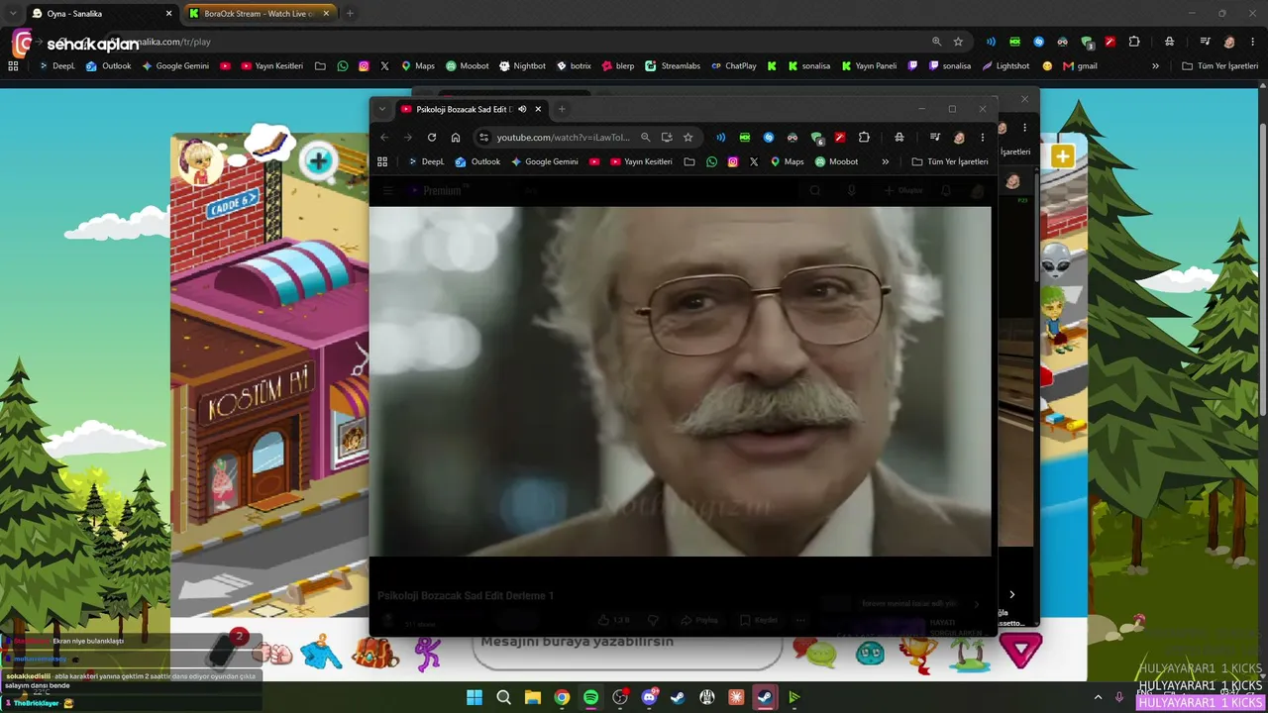The height and width of the screenshot is (713, 1268).
Task: Open a new tab in the Sanalika window
Action: pyautogui.click(x=350, y=14)
